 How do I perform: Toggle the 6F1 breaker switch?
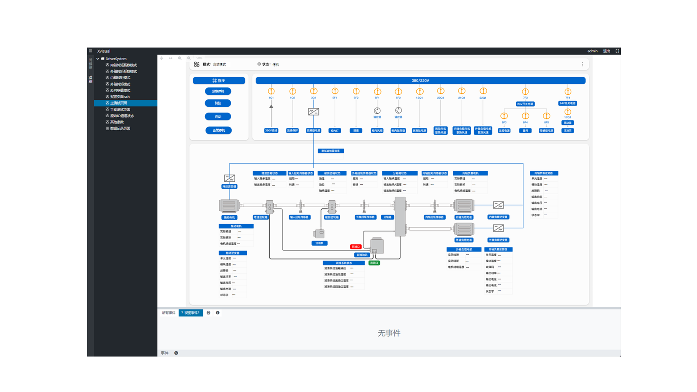click(x=378, y=91)
